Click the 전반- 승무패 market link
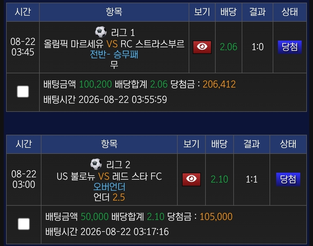 pyautogui.click(x=114, y=54)
